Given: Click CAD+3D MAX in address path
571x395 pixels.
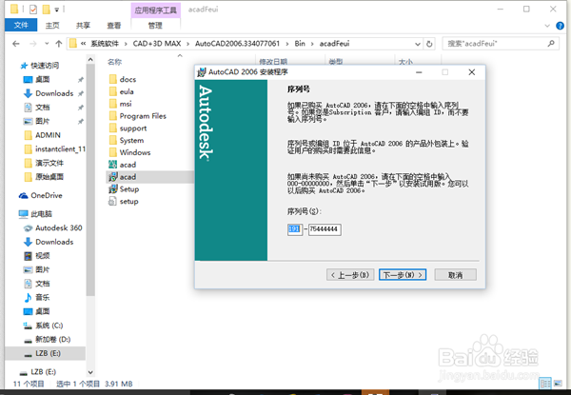Looking at the screenshot, I should click(x=157, y=44).
